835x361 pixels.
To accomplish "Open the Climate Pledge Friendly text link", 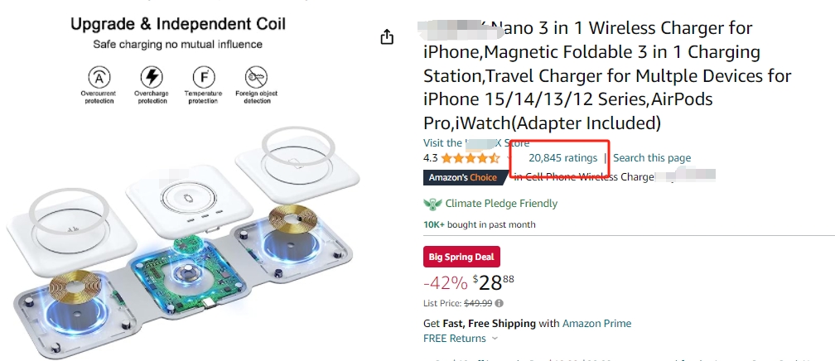I will [x=501, y=204].
